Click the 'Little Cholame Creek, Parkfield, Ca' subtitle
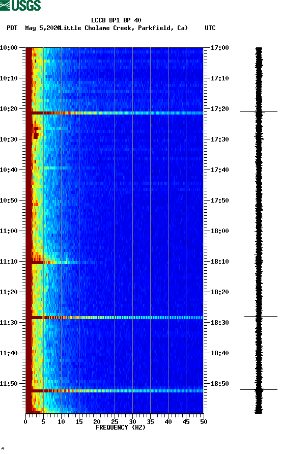 tap(123, 28)
